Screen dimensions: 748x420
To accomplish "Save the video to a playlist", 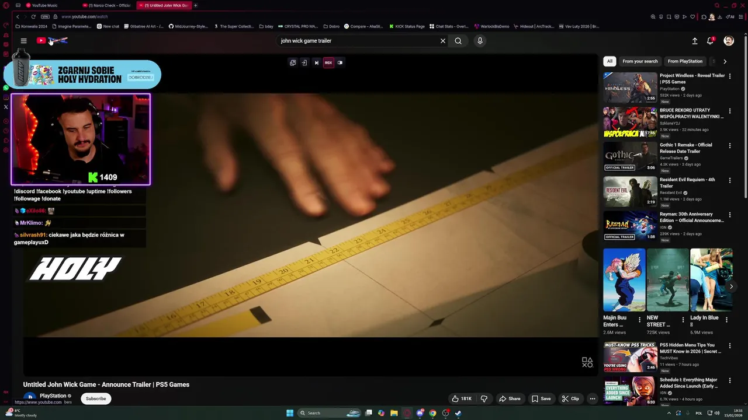I will point(541,399).
